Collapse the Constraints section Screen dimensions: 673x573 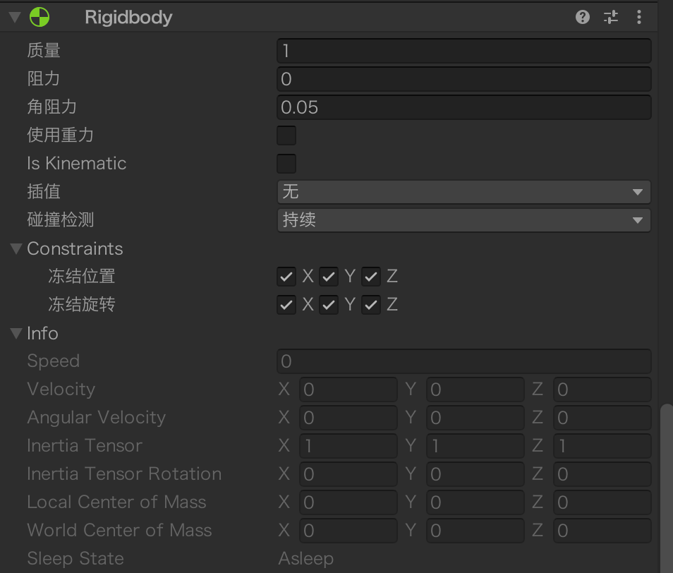(x=15, y=248)
